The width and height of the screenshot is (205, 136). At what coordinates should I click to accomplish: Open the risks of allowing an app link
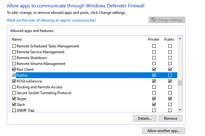tap(51, 20)
